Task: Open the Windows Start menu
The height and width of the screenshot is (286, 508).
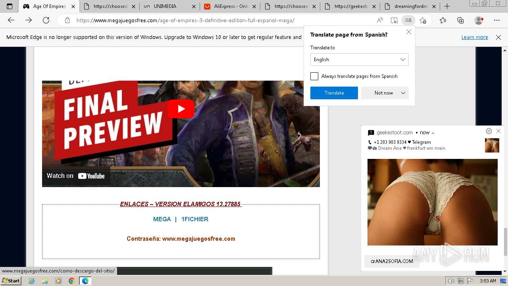Action: coord(11,280)
